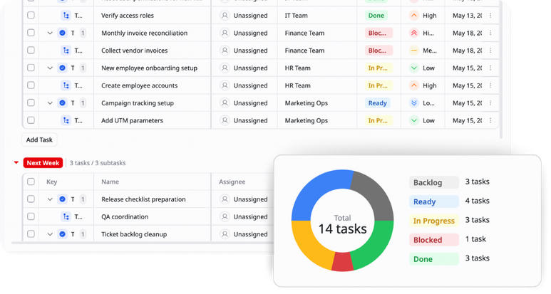
Task: Check Campaign tracking setup row checkbox
Action: coord(31,103)
